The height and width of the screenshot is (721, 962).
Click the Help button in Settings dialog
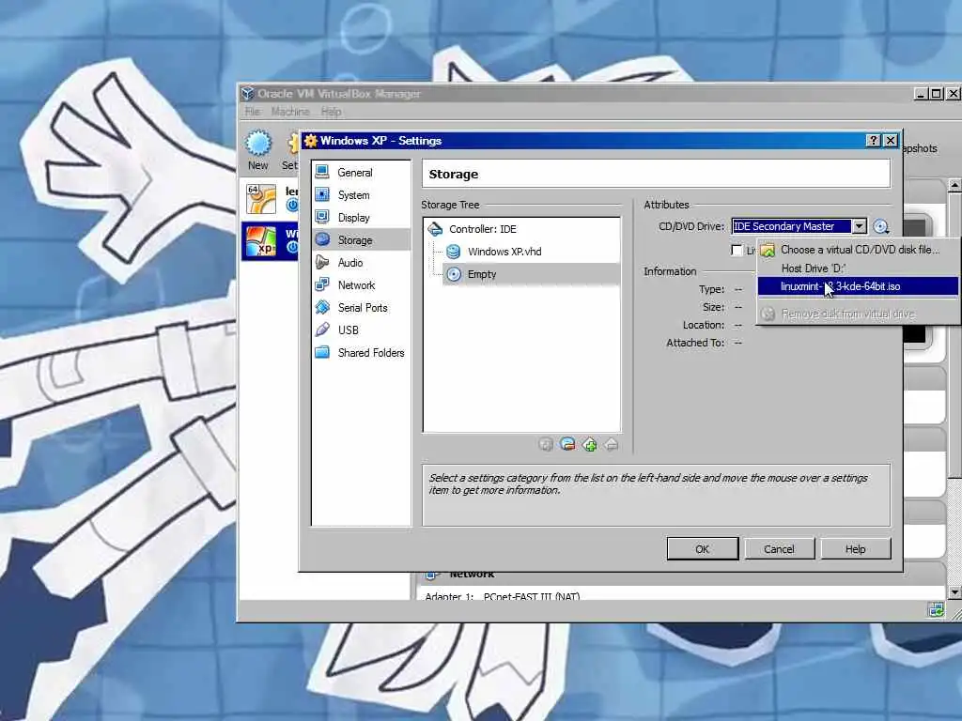(855, 548)
